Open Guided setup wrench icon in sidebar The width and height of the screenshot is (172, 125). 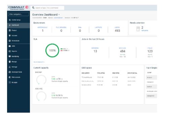coord(10,20)
